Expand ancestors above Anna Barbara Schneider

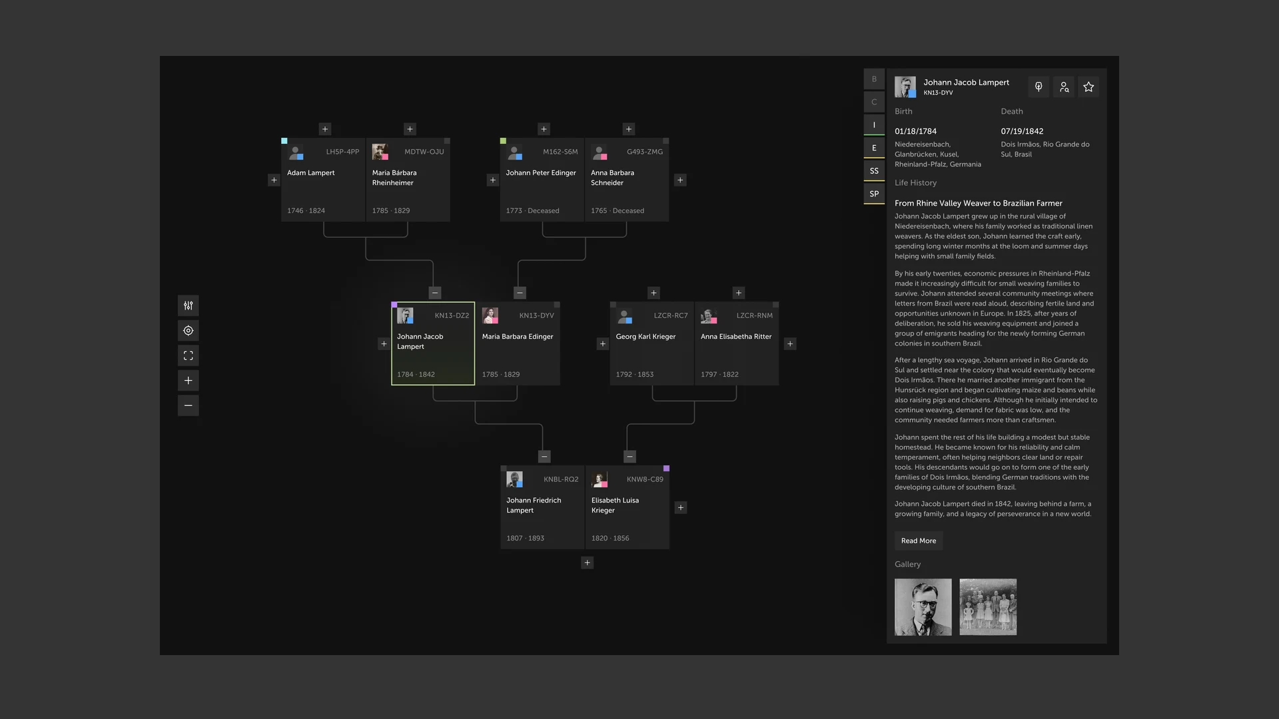click(x=629, y=129)
